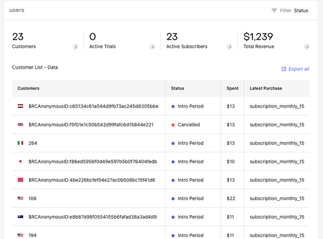This screenshot has width=323, height=239.
Task: Open customer $RCAnonymousID:4be226bcfef04e27ac0b508bc15f41d6
Action: [x=92, y=180]
